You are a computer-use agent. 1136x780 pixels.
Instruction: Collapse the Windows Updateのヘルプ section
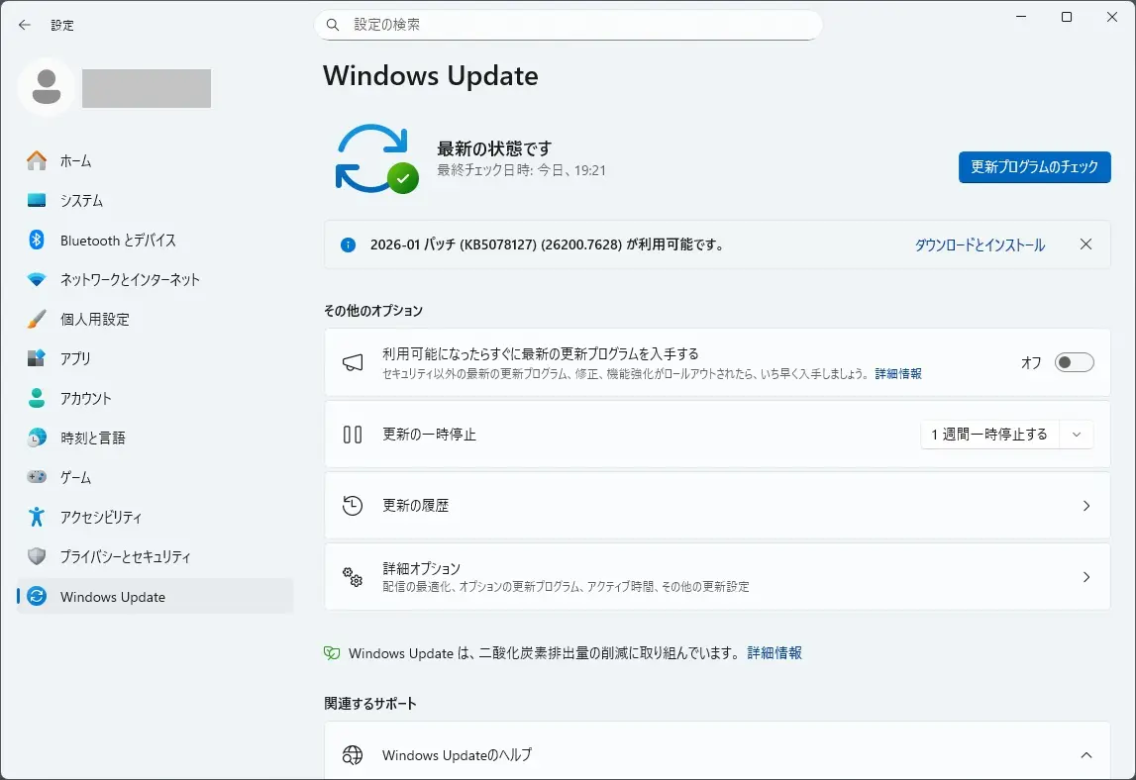click(1085, 754)
